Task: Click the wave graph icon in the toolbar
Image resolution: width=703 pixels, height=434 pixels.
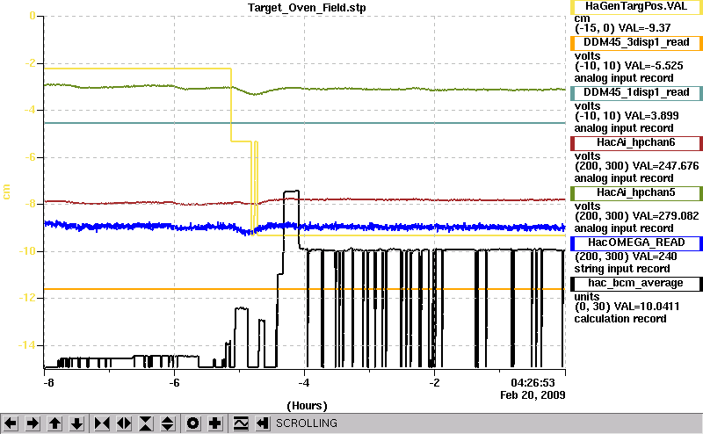Action: tap(241, 423)
